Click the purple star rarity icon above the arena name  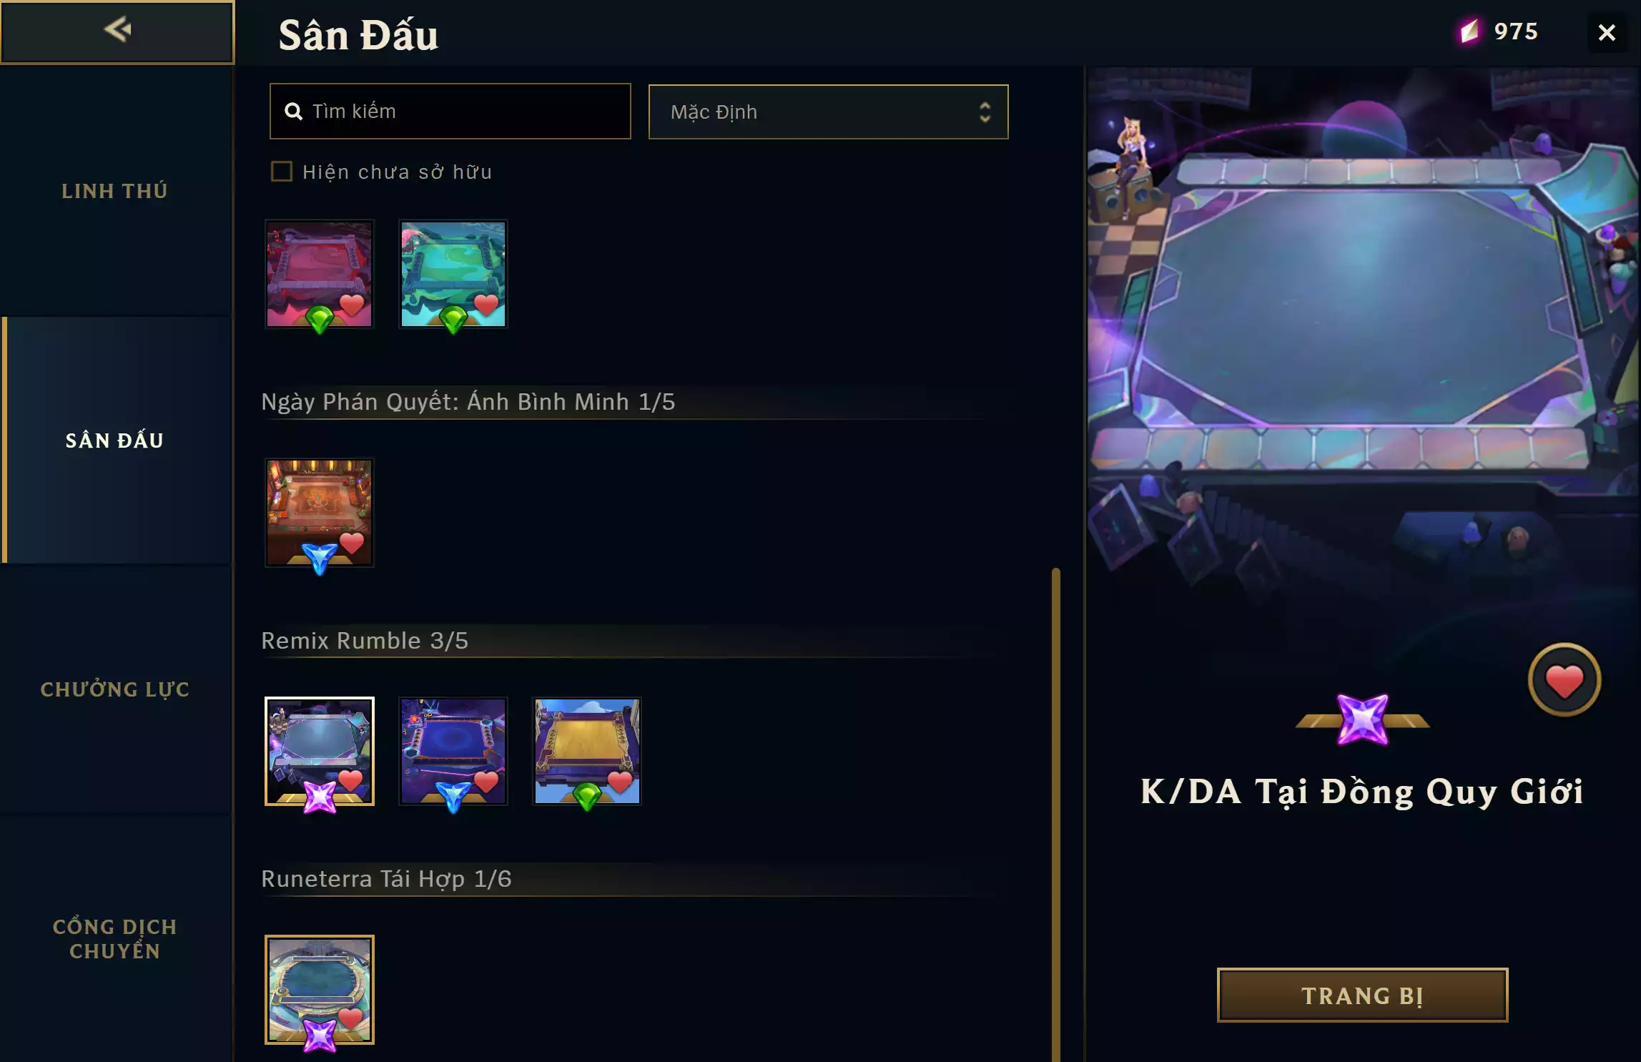click(1362, 719)
